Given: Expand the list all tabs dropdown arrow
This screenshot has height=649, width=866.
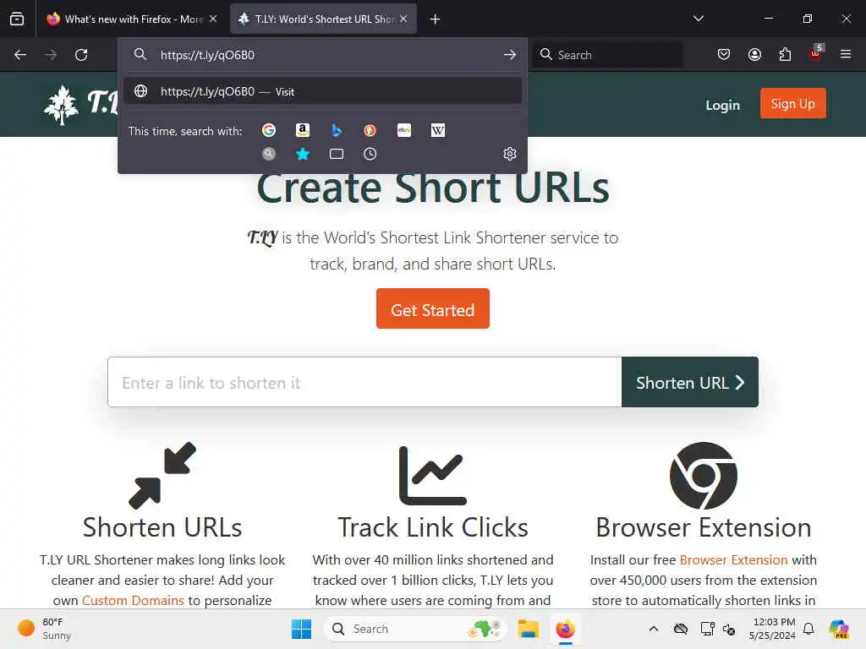Looking at the screenshot, I should 698,19.
